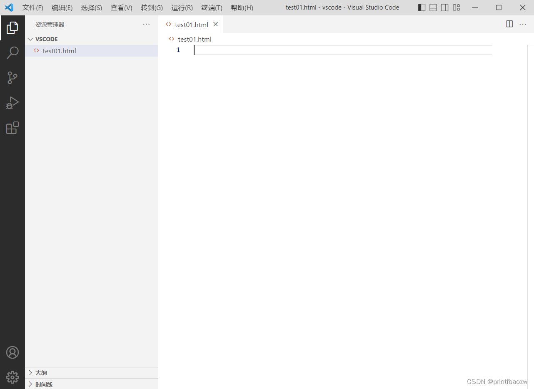This screenshot has height=389, width=534.
Task: Open the Source Control view
Action: 12,78
